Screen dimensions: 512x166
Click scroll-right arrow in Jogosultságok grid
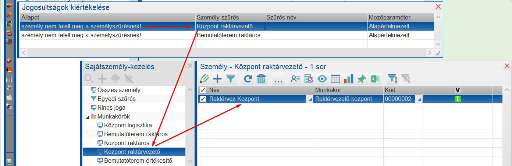(429, 53)
